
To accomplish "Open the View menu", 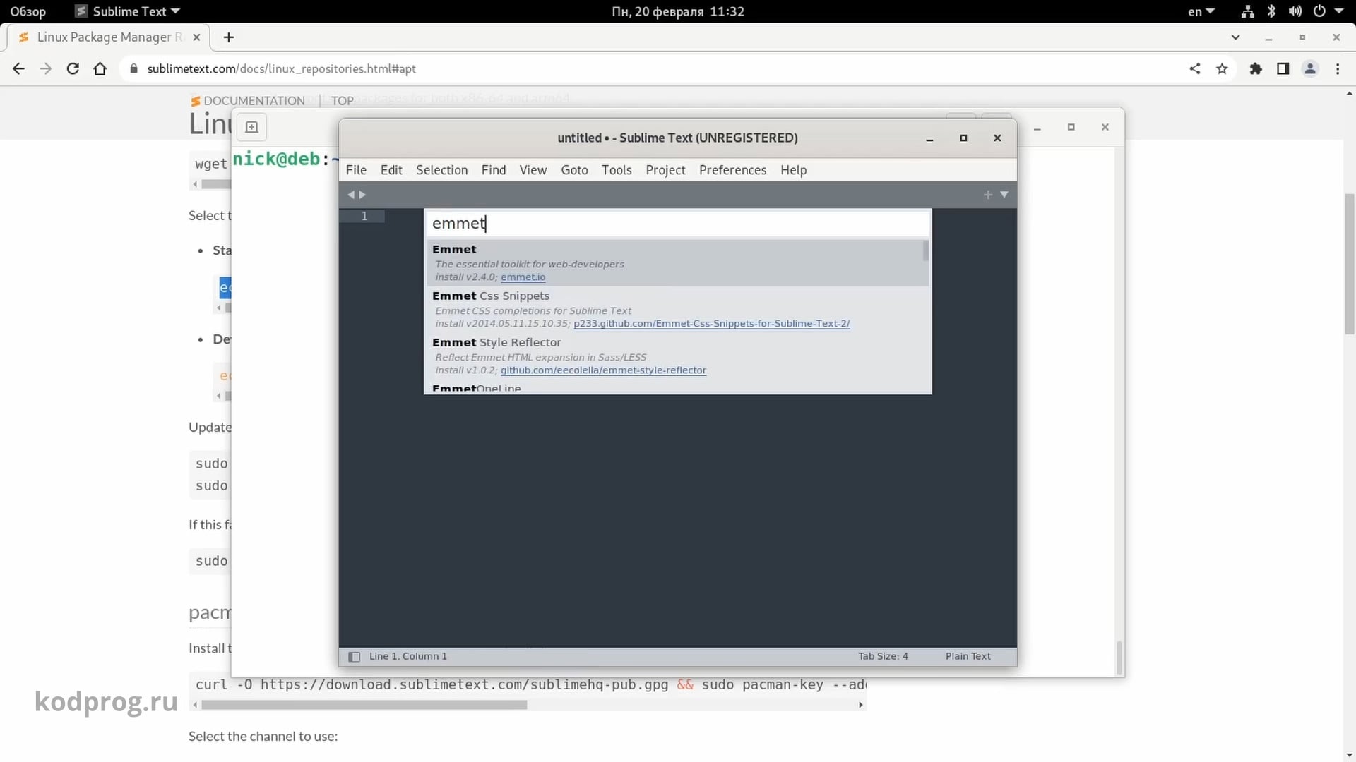I will pyautogui.click(x=533, y=170).
